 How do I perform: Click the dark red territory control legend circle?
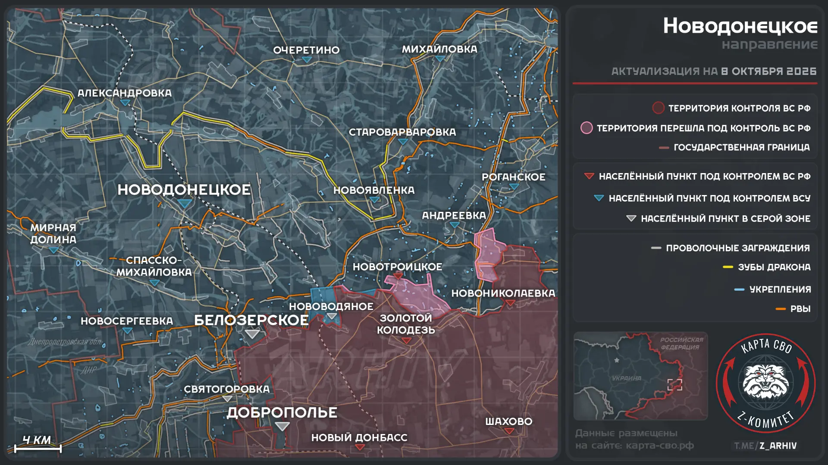[x=658, y=108]
